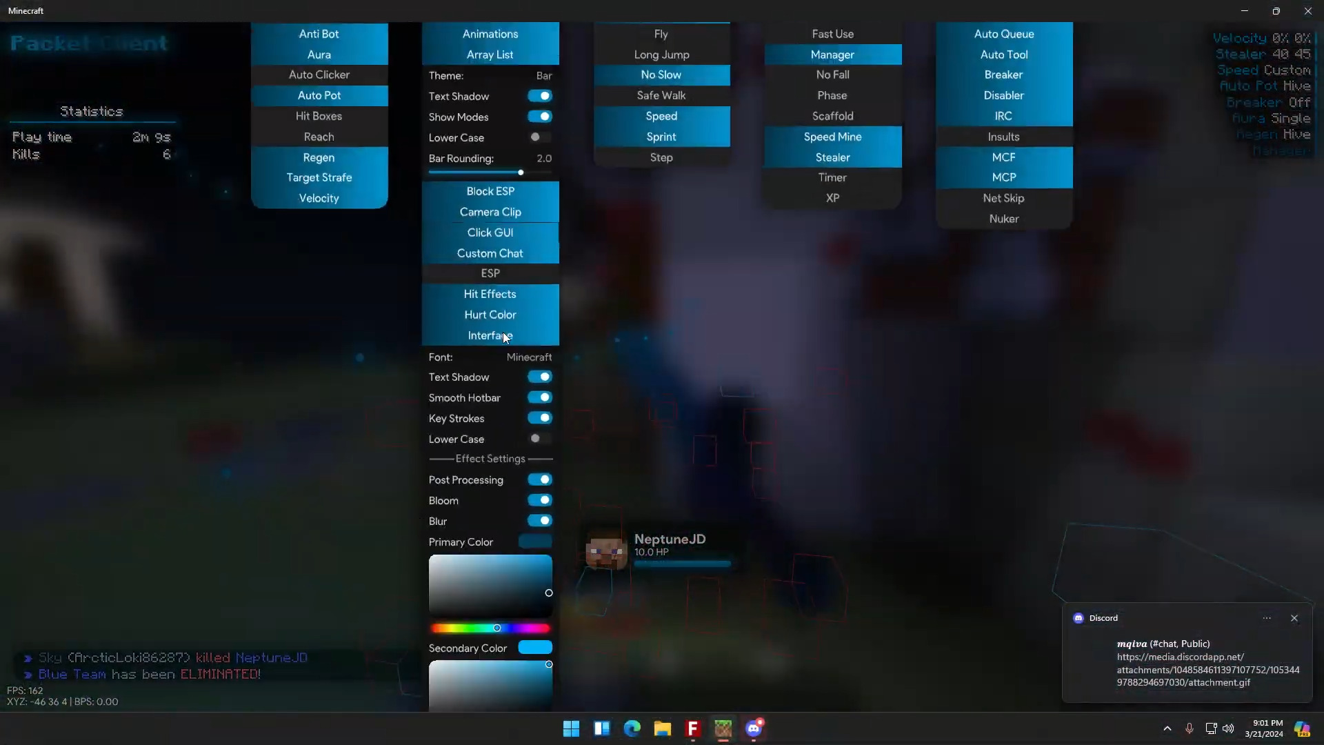Open Windows Start menu icon
The width and height of the screenshot is (1324, 745).
point(571,728)
